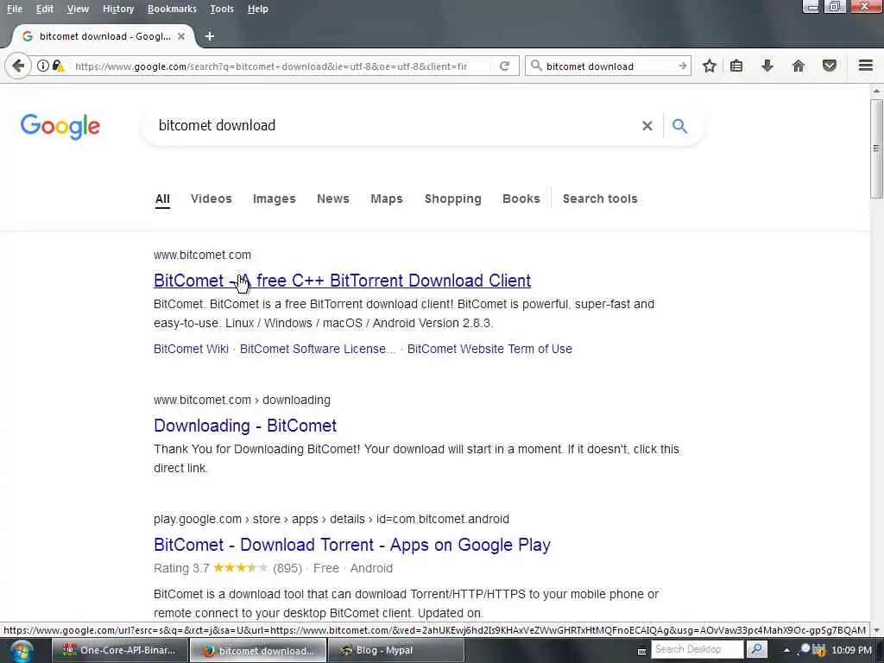Viewport: 884px width, 663px height.
Task: Click the vertical scrollbar thumb
Action: click(x=876, y=148)
